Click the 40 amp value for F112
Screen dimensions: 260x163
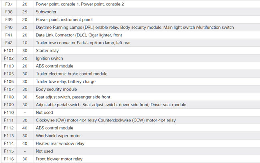click(x=25, y=128)
